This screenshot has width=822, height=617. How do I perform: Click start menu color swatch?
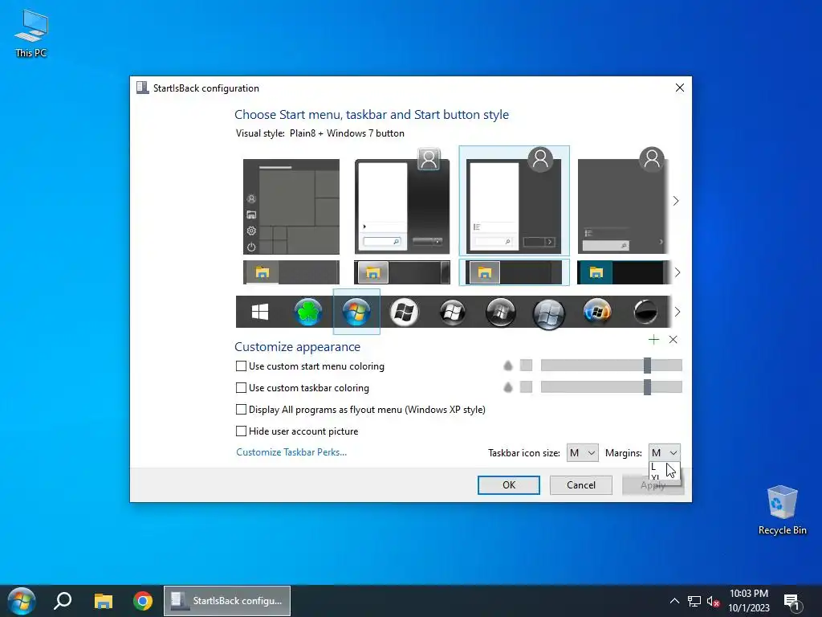click(526, 366)
